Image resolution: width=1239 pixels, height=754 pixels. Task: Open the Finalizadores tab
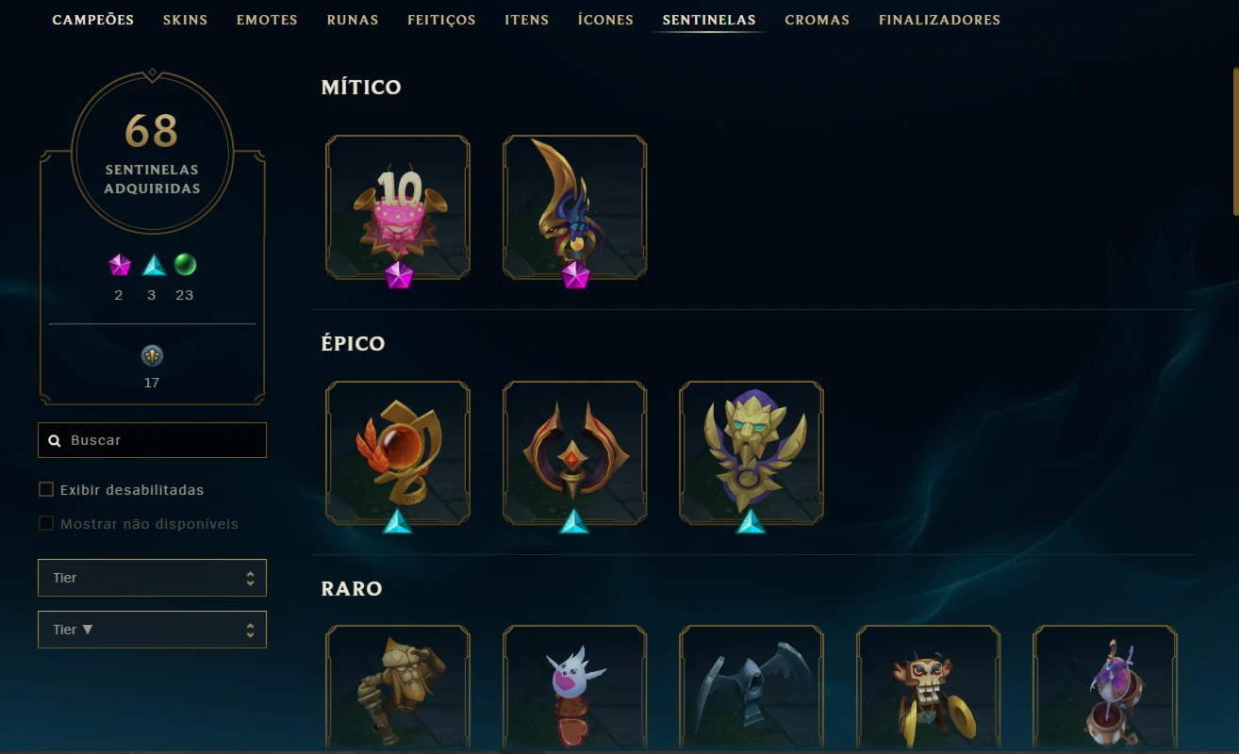click(939, 20)
